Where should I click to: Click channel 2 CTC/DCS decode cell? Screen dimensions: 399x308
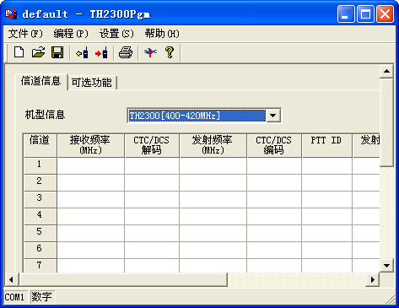click(x=152, y=182)
